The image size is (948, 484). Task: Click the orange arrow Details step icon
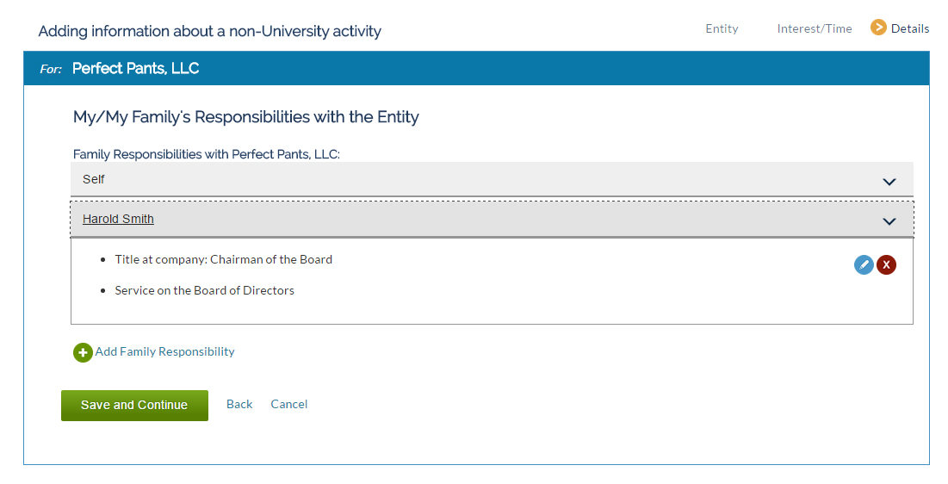pyautogui.click(x=878, y=28)
